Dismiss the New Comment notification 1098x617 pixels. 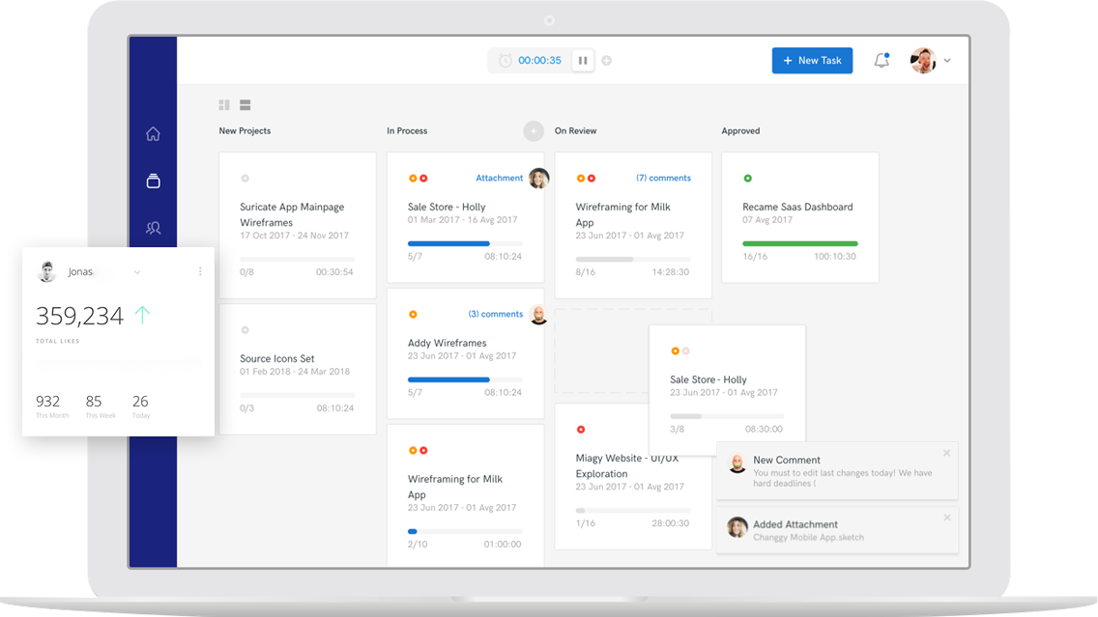[x=946, y=453]
